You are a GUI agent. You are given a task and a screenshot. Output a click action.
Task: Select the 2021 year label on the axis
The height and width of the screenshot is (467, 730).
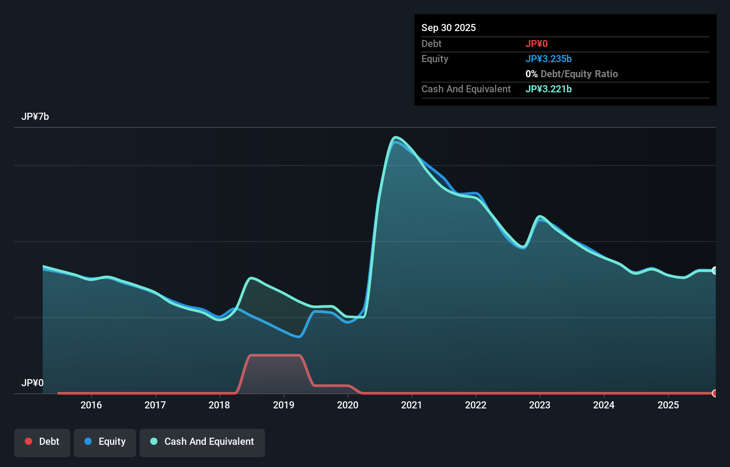click(412, 405)
